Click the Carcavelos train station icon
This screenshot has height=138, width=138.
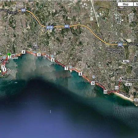120,80
